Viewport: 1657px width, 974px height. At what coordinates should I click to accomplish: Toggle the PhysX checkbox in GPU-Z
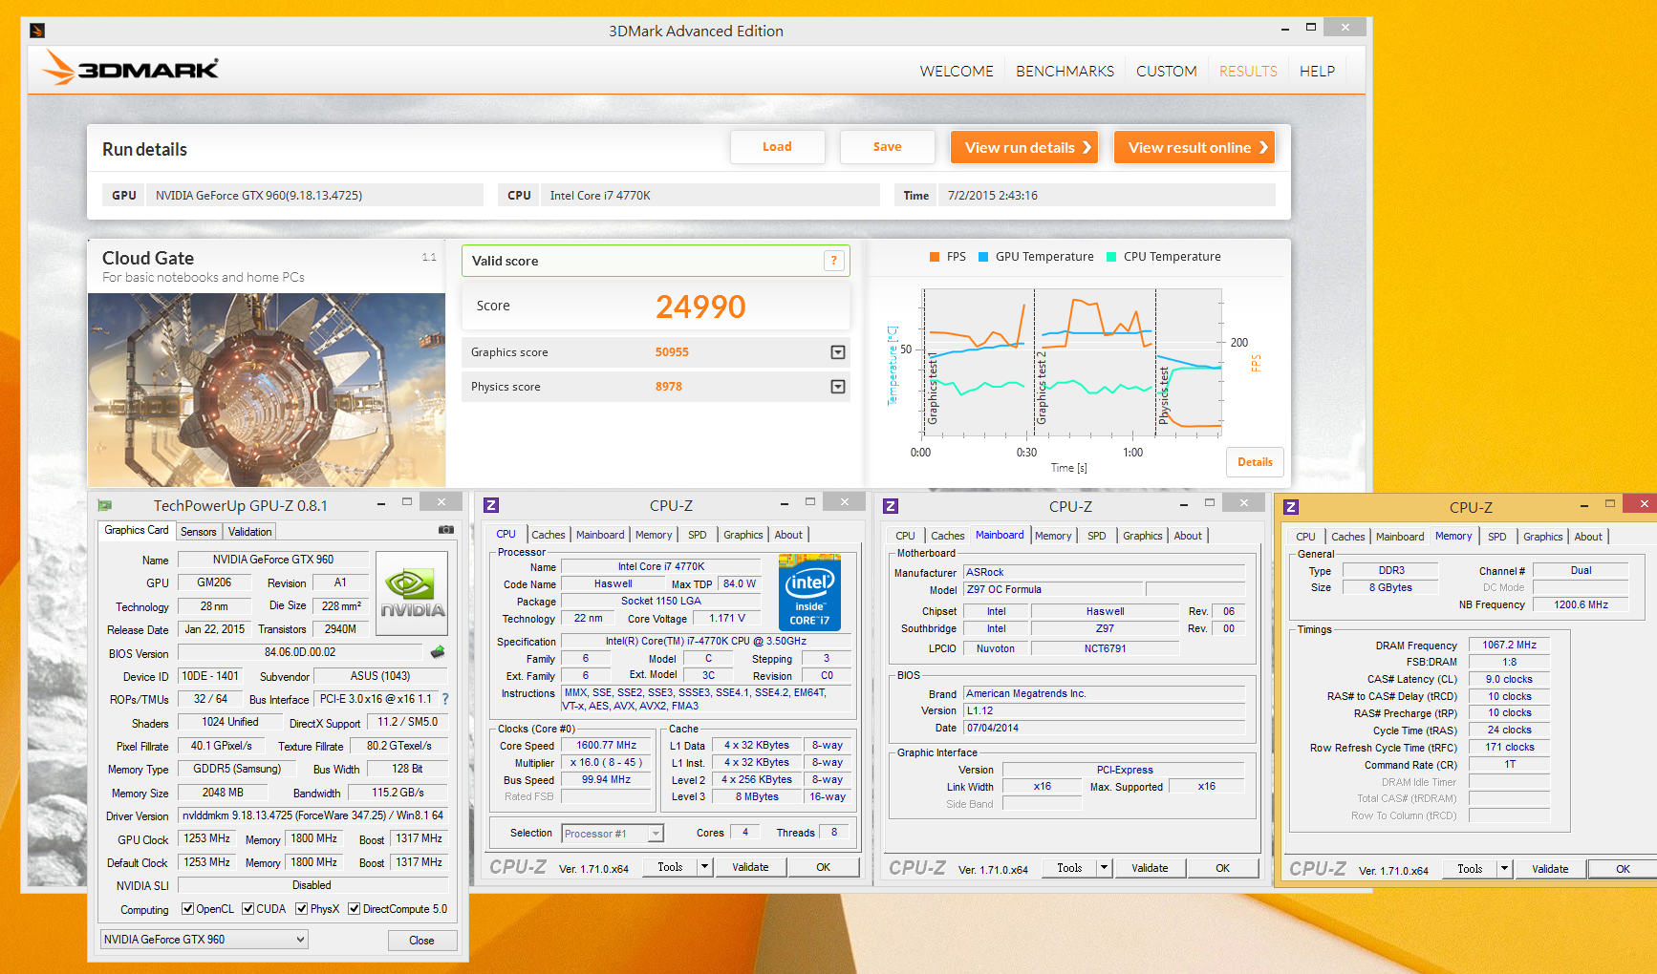point(302,909)
